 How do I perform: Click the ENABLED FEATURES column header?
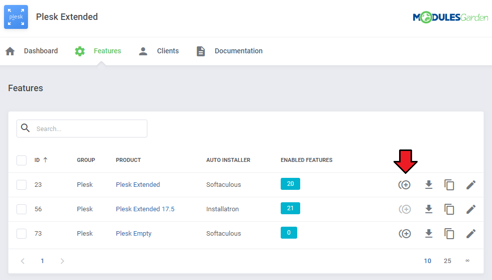(x=307, y=160)
